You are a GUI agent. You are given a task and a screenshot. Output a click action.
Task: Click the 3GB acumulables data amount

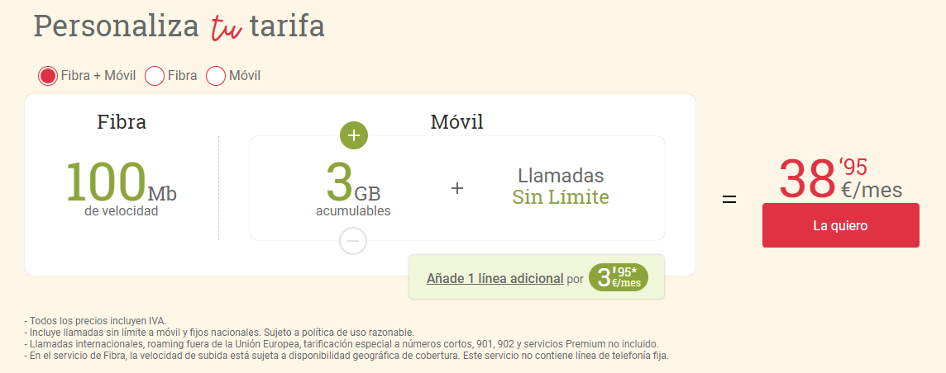pyautogui.click(x=353, y=188)
